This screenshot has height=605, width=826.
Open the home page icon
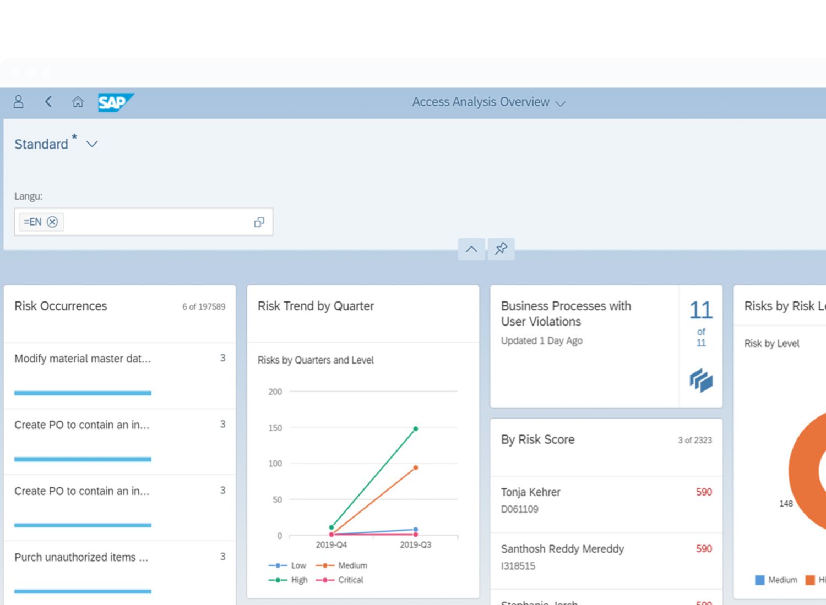(78, 102)
